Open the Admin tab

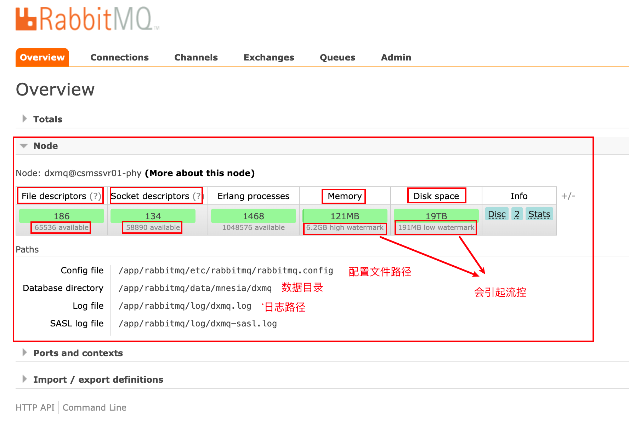396,57
